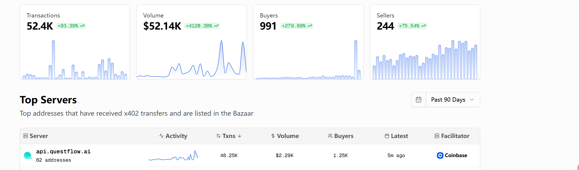Click the trend arrow icon beside +93.39%

tap(82, 26)
